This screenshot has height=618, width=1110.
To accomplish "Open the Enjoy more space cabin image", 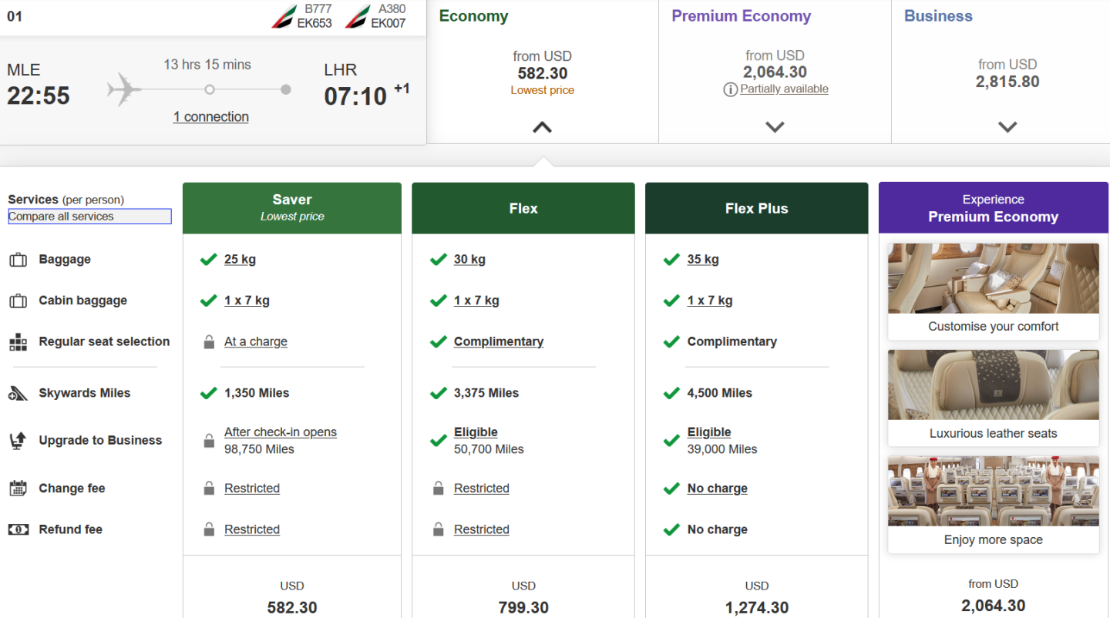I will point(993,491).
